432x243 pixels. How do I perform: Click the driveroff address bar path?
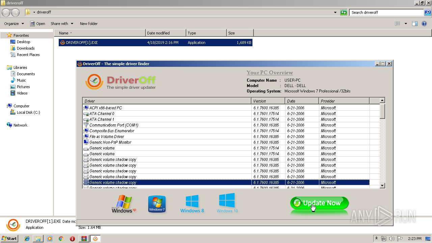[x=44, y=12]
